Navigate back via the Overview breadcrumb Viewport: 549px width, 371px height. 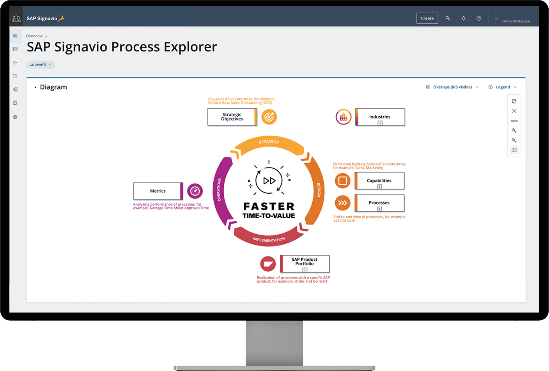(x=34, y=35)
